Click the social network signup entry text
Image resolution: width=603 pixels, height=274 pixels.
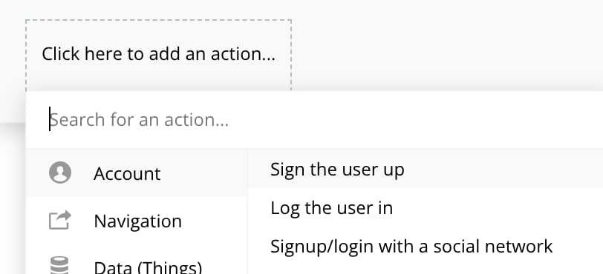coord(411,247)
